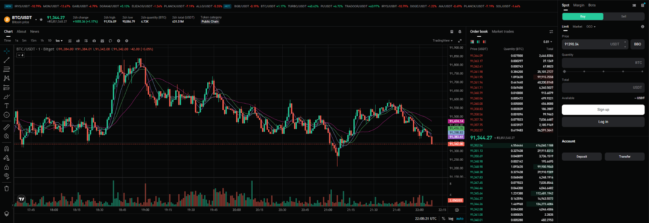This screenshot has height=223, width=649.
Task: Open the chart patterns tool
Action: click(x=6, y=78)
